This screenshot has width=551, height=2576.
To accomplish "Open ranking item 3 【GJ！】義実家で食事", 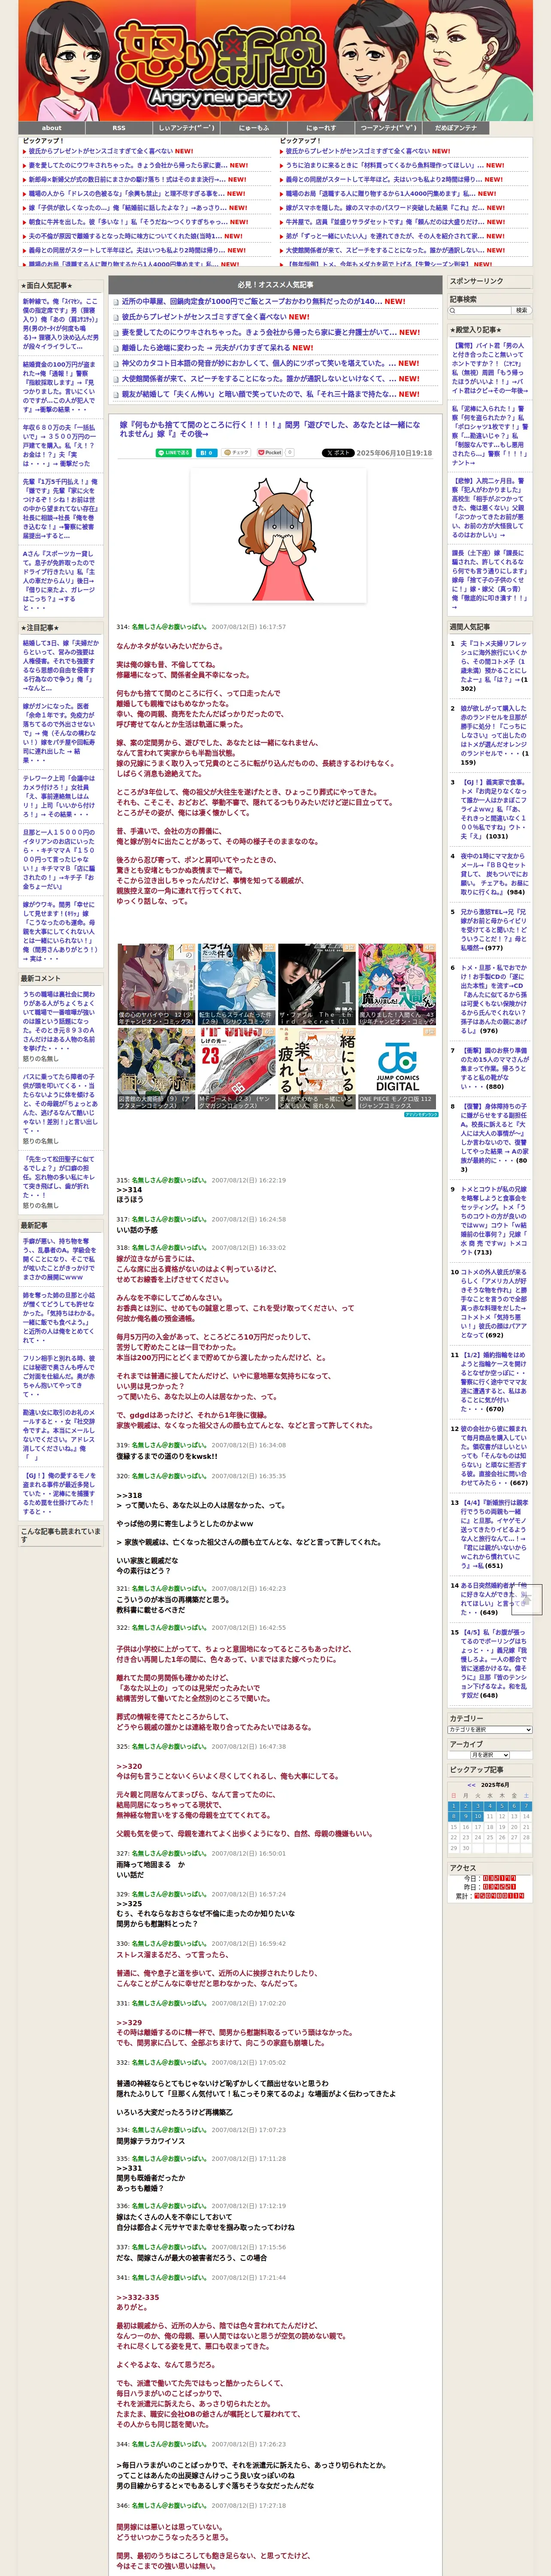I will pos(493,809).
